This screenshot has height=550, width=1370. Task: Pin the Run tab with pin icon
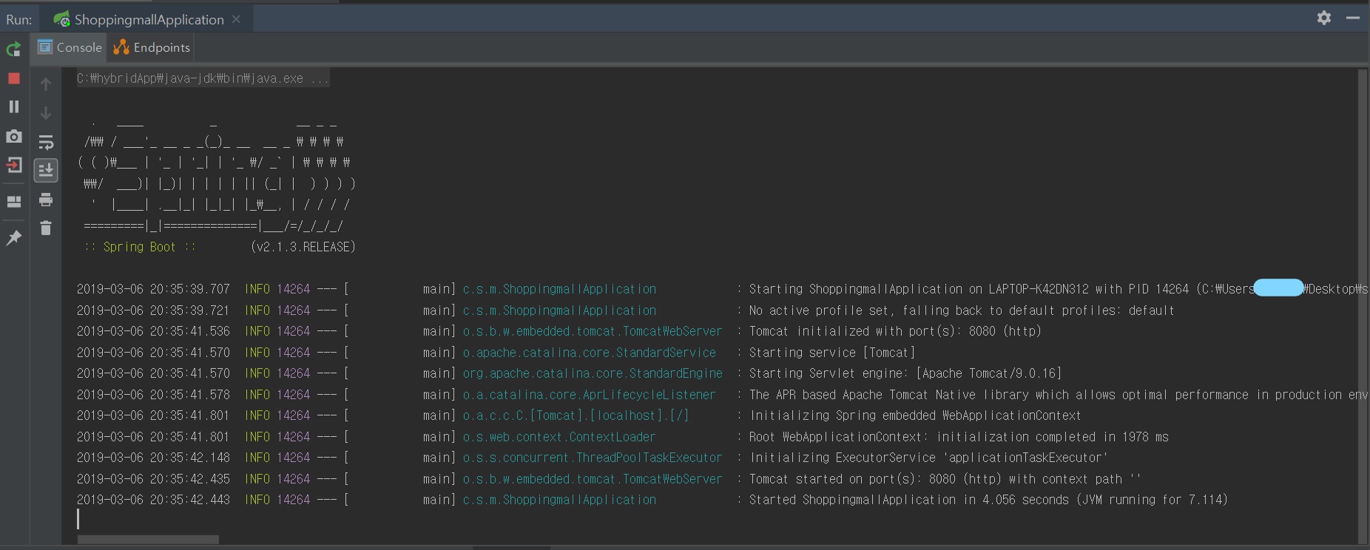click(13, 237)
